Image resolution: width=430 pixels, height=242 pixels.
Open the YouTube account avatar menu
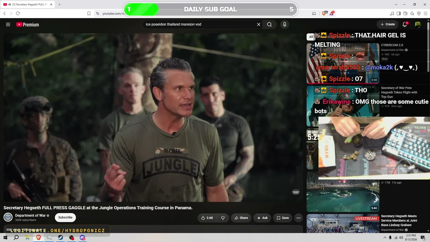click(x=418, y=24)
